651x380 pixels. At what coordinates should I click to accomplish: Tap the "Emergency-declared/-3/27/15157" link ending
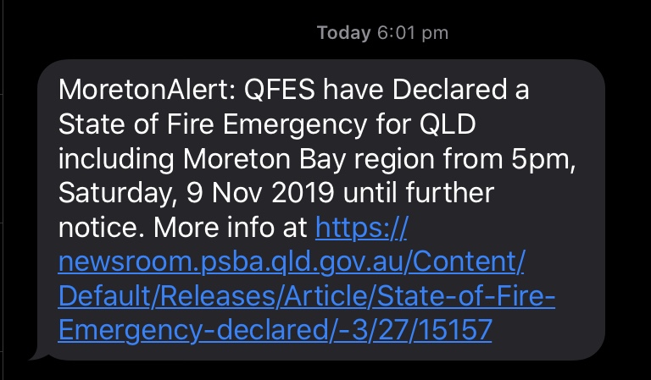[x=275, y=329]
